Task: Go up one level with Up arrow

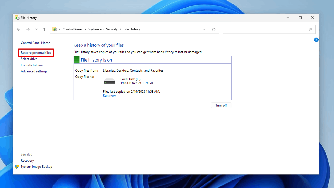Action: (x=44, y=29)
